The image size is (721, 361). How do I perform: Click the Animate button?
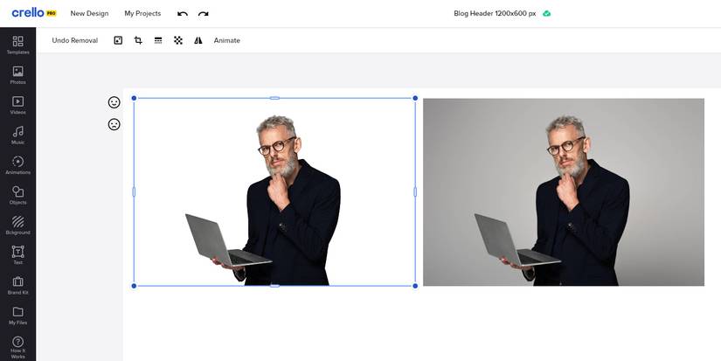[226, 40]
